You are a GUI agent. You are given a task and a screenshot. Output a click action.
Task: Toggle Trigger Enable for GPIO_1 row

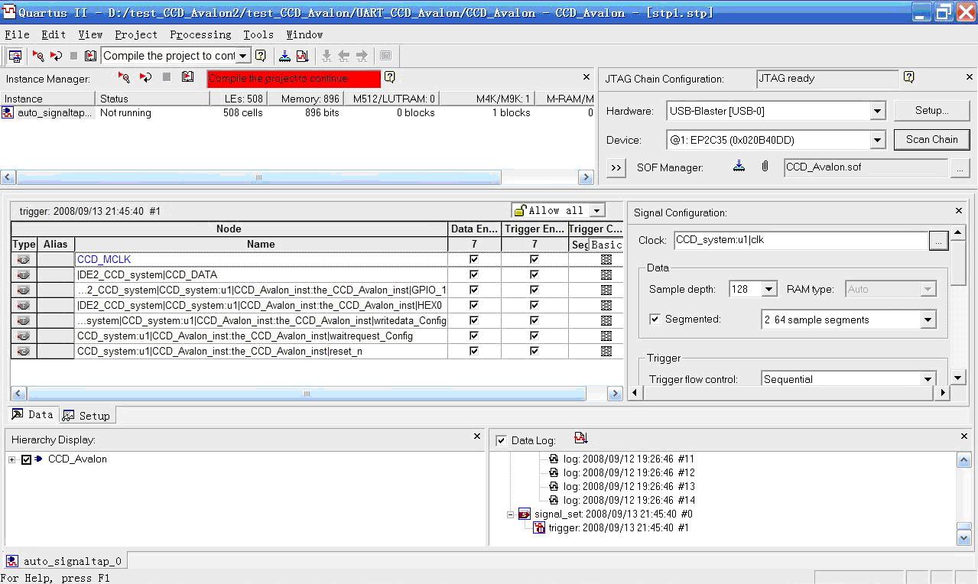(x=534, y=290)
